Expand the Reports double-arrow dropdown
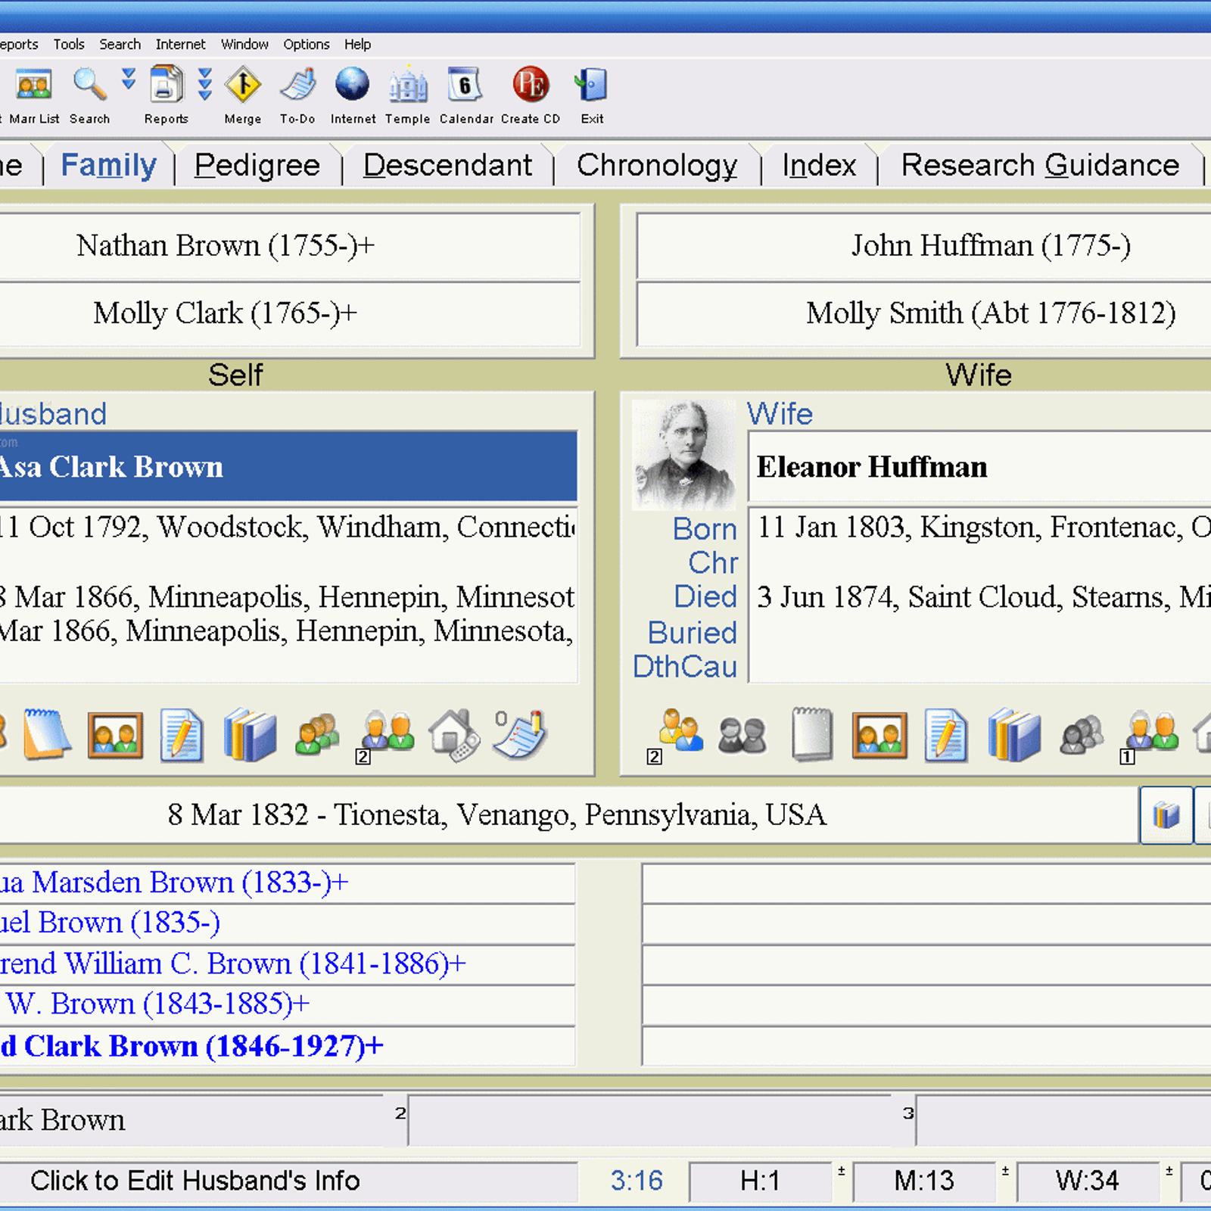 point(205,83)
